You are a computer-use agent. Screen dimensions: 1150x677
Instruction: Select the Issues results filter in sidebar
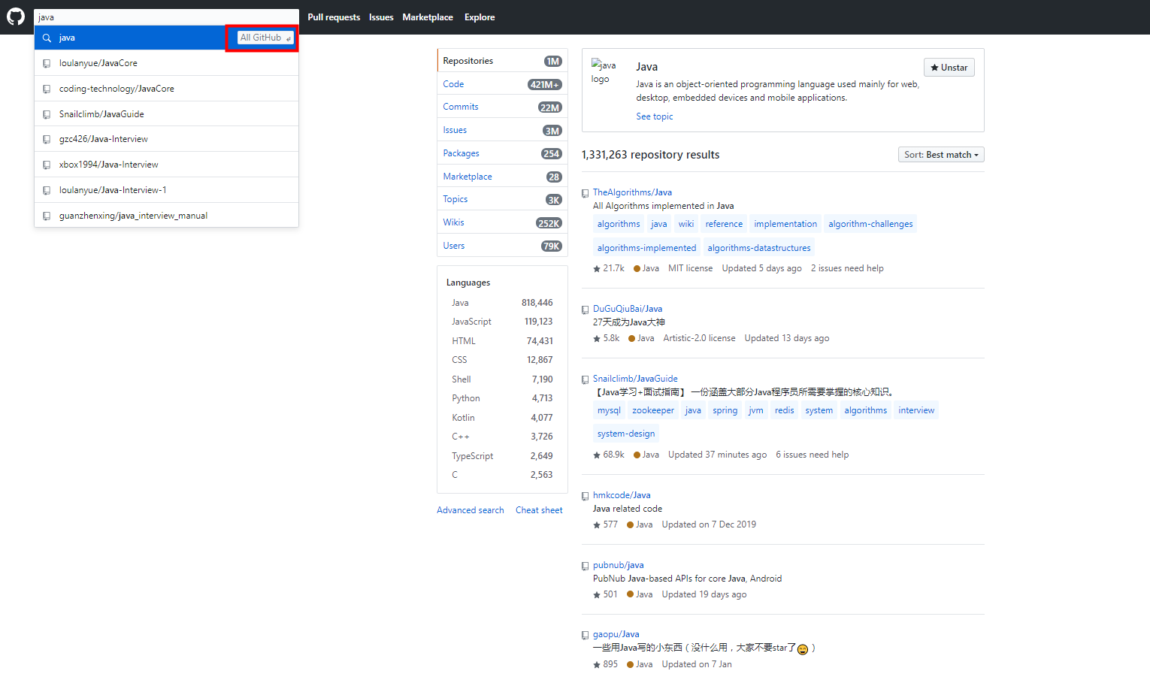point(502,130)
